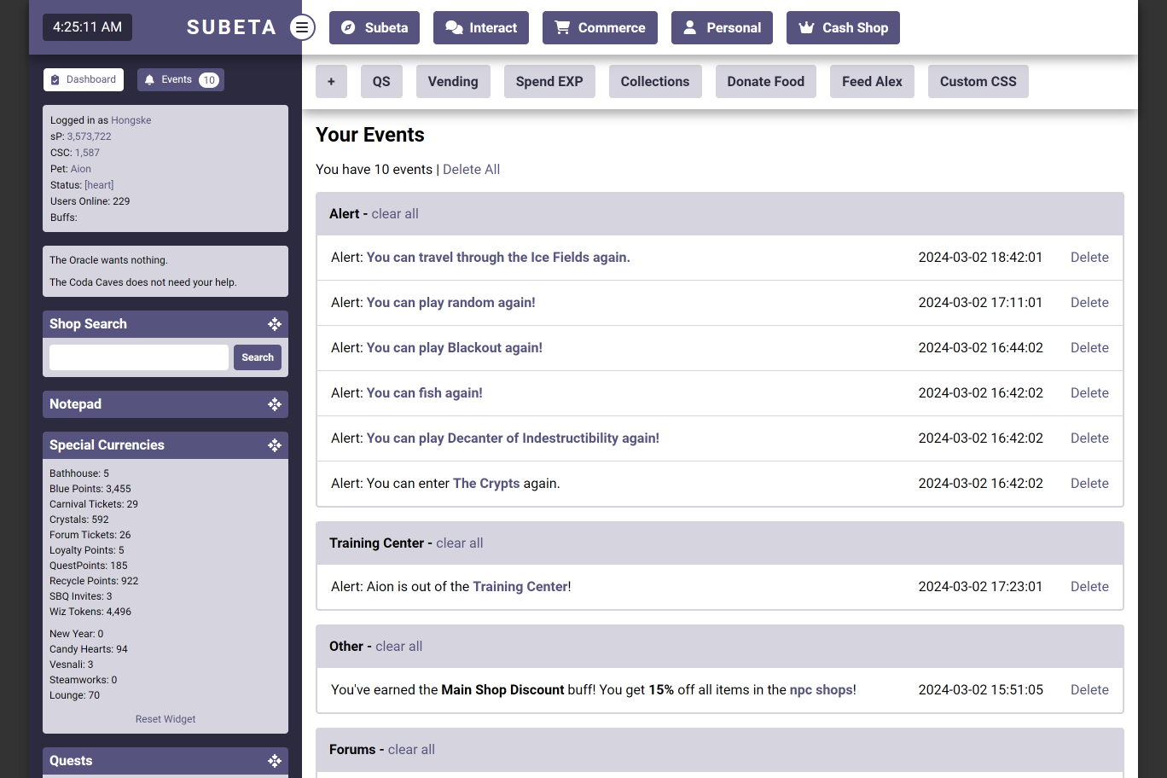The width and height of the screenshot is (1167, 778).
Task: Open the Training Center link in alert
Action: [x=520, y=587]
